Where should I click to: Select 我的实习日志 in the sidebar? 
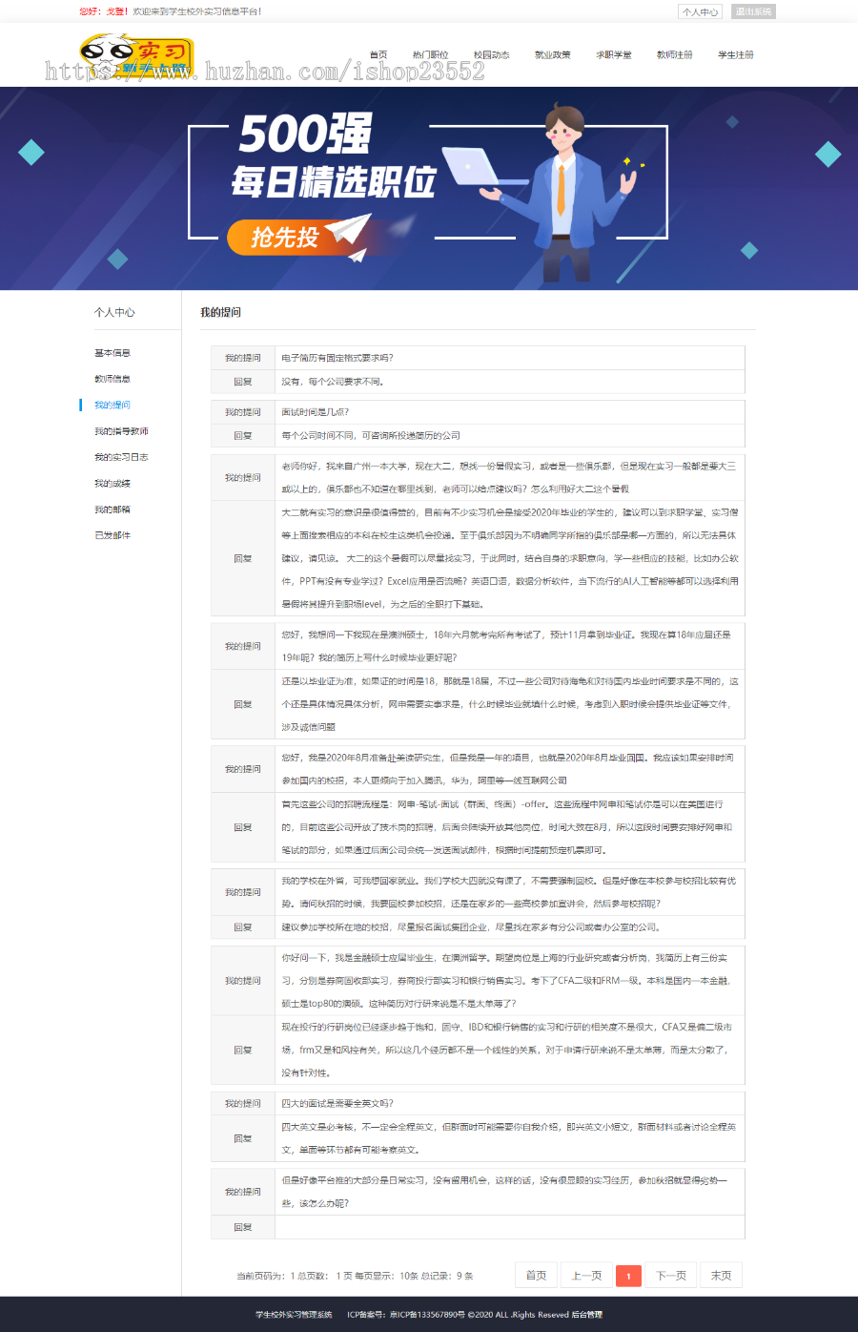coord(121,457)
